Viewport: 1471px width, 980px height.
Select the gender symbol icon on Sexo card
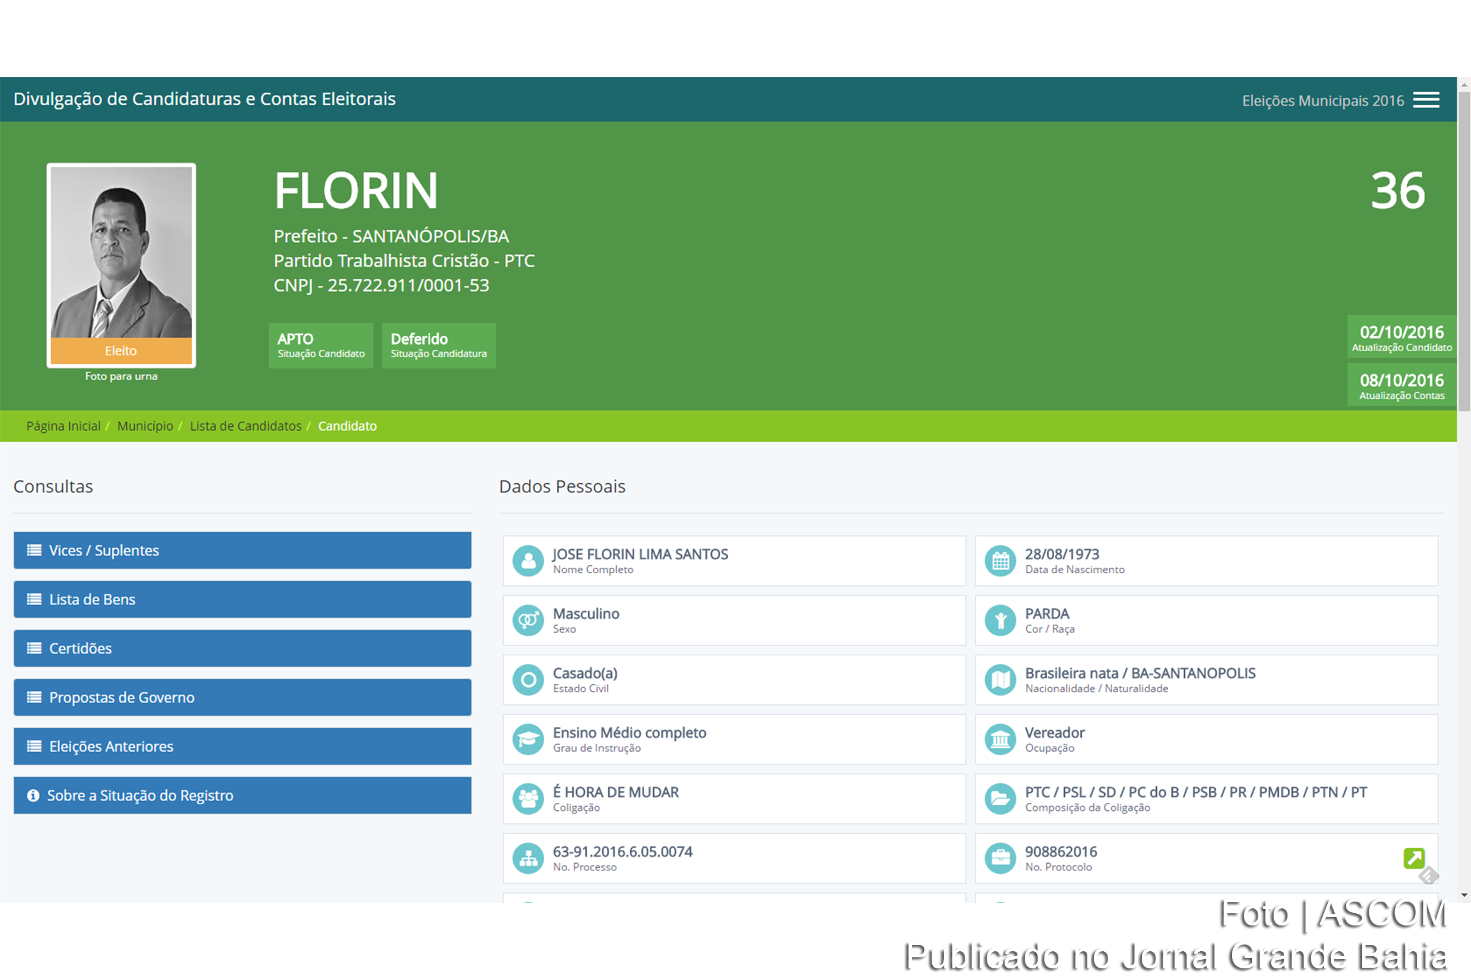point(528,620)
